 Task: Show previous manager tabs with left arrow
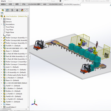tap(26, 11)
